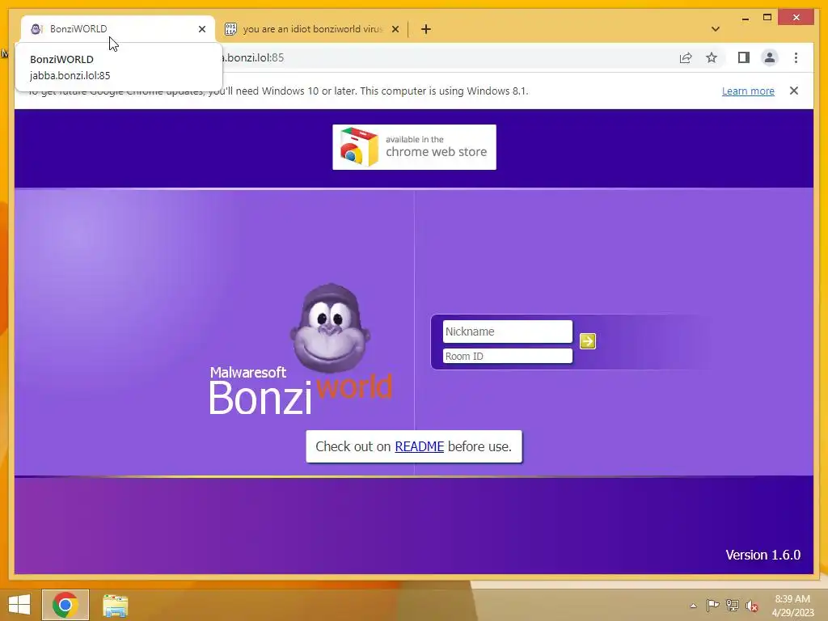Image resolution: width=828 pixels, height=621 pixels.
Task: Click the share page icon in the address bar
Action: point(686,57)
